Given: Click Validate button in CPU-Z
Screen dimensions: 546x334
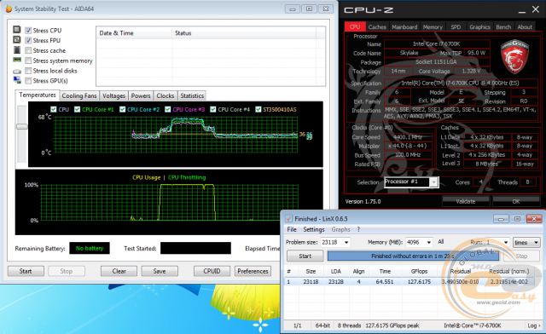Looking at the screenshot, I should click(x=466, y=201).
